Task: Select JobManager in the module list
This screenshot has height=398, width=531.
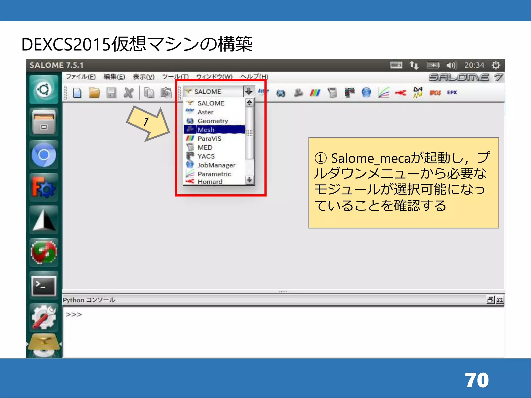Action: point(215,165)
